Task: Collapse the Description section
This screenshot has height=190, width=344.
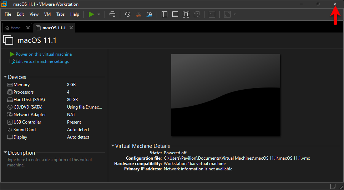Action: 5,152
